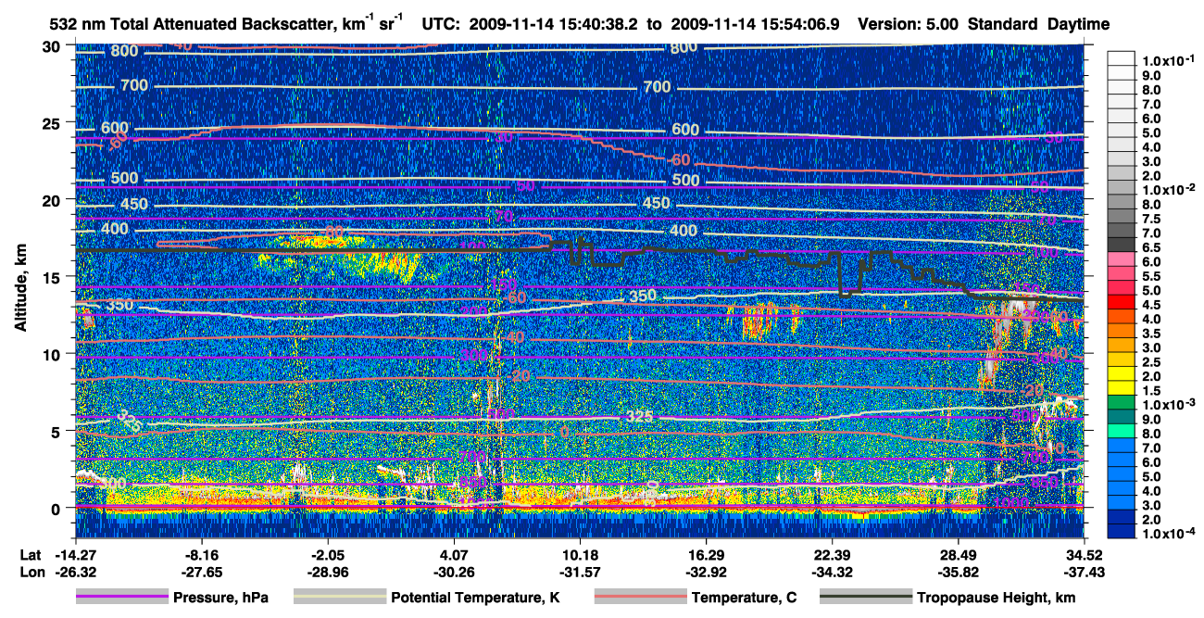Screen dimensions: 1204x618
Task: Click the colorbar label '2.5'
Action: 1153,361
